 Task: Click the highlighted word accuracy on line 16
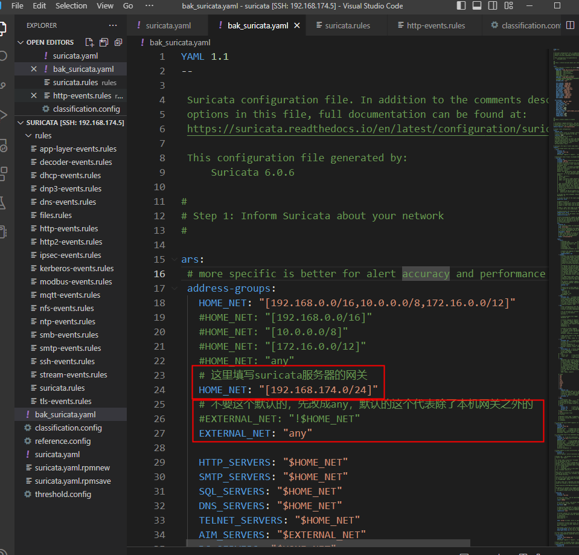[426, 274]
